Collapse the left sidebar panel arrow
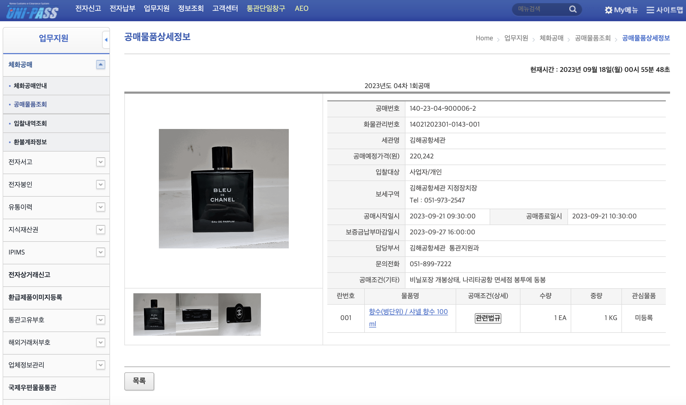686x405 pixels. [106, 40]
